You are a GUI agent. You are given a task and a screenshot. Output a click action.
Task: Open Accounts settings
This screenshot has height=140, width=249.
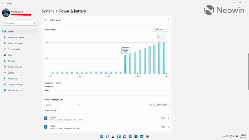tap(19, 61)
